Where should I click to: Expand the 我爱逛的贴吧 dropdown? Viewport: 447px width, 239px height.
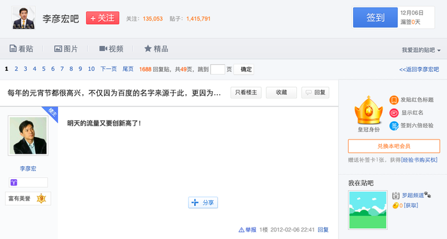click(421, 50)
